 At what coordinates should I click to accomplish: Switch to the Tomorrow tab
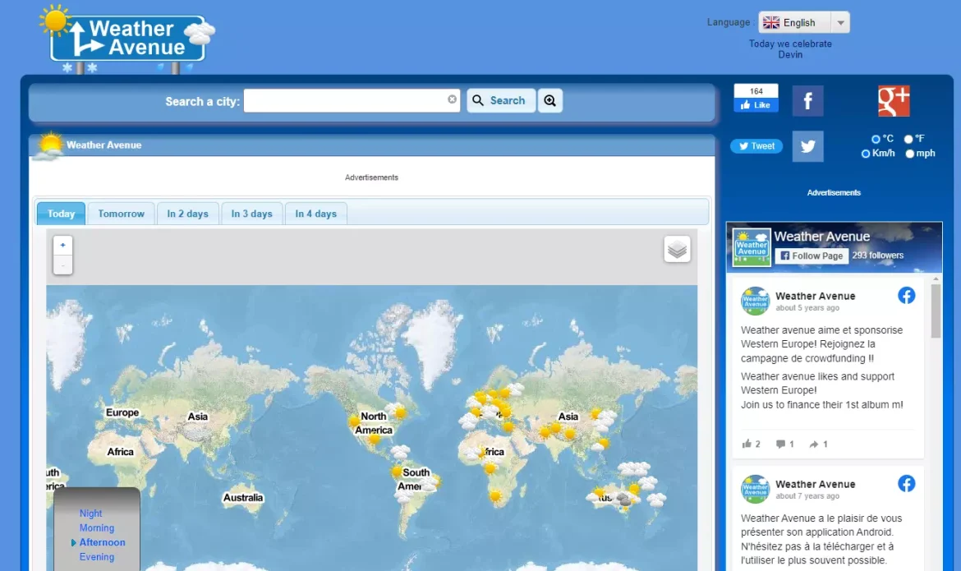click(x=121, y=214)
